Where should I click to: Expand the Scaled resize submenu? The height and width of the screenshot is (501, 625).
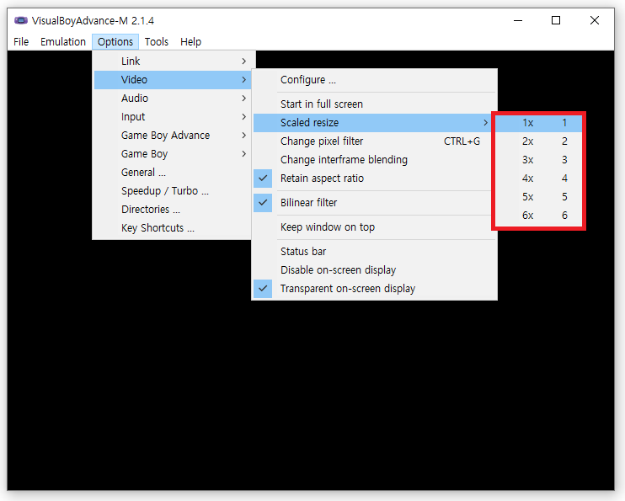[372, 123]
